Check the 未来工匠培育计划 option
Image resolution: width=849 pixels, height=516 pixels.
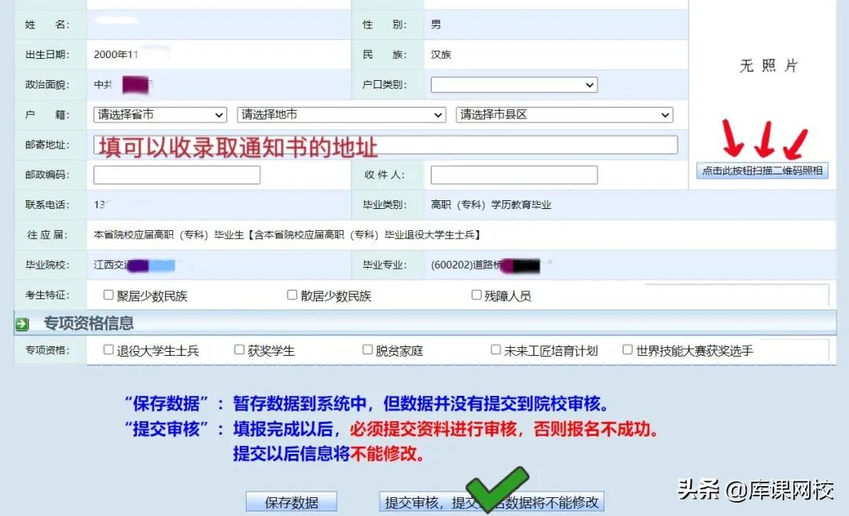495,350
